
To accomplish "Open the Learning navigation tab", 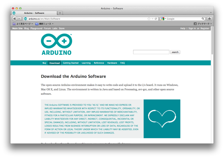I will click(x=86, y=63).
